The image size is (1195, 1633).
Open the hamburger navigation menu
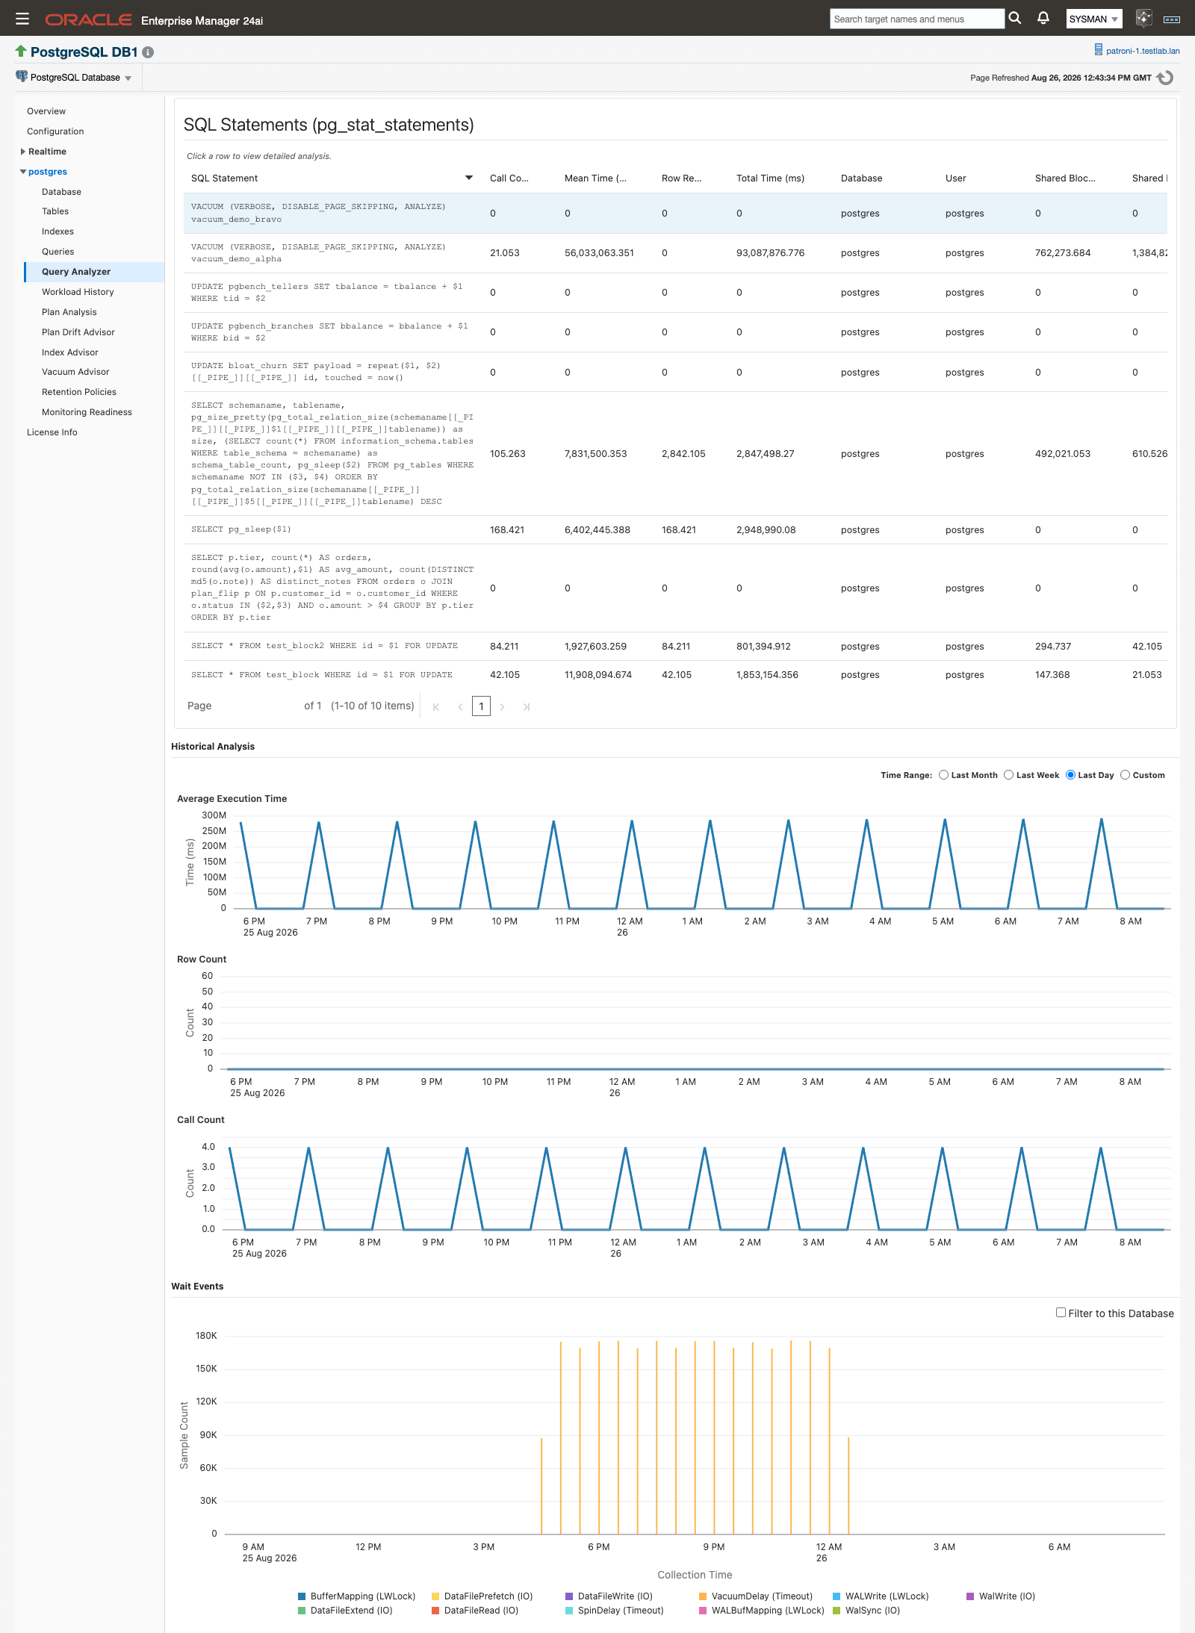(x=22, y=19)
